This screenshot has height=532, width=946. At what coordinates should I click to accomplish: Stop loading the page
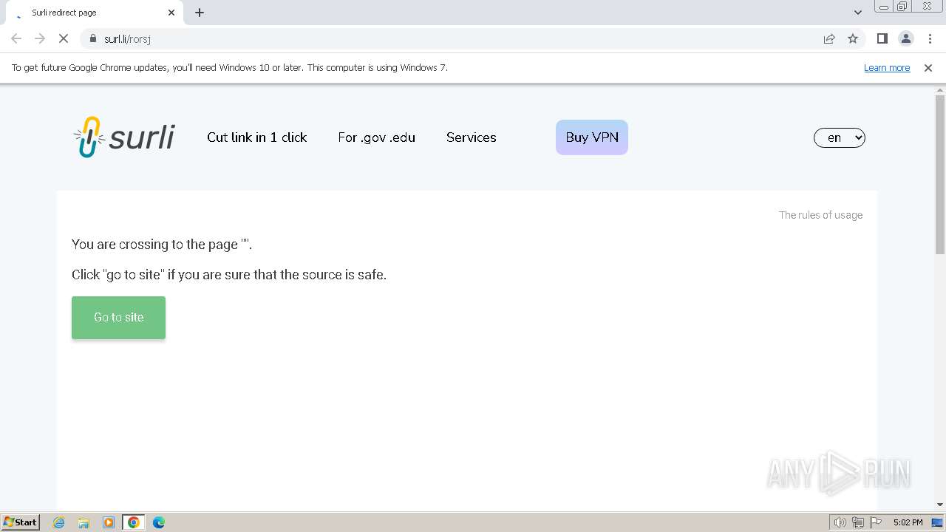pos(64,39)
